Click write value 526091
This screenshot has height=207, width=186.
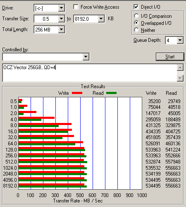pos(153,144)
